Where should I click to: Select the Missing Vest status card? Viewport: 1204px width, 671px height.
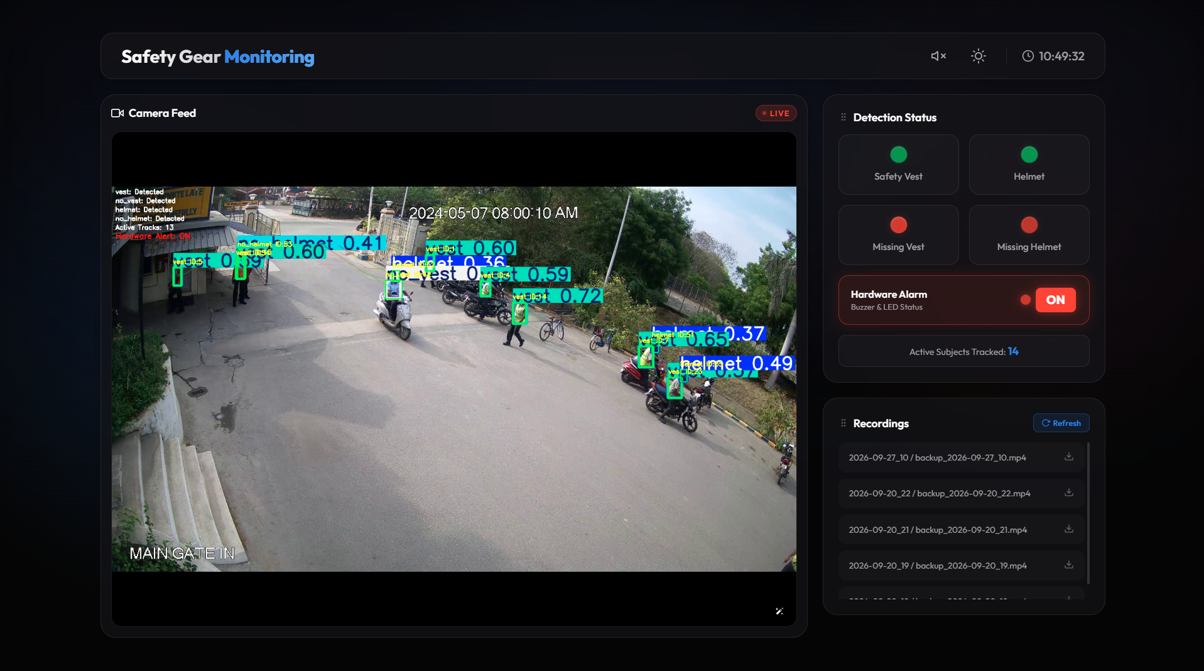click(x=898, y=235)
